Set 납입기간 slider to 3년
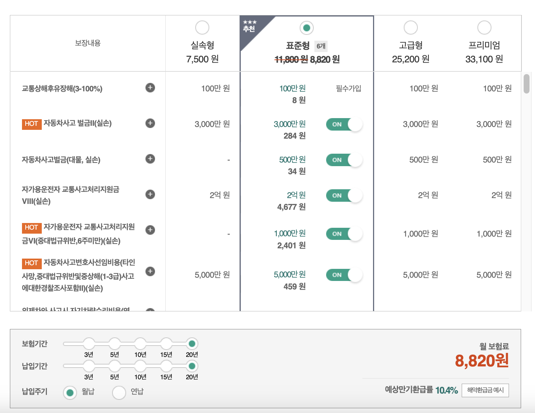Image resolution: width=535 pixels, height=413 pixels. [89, 366]
